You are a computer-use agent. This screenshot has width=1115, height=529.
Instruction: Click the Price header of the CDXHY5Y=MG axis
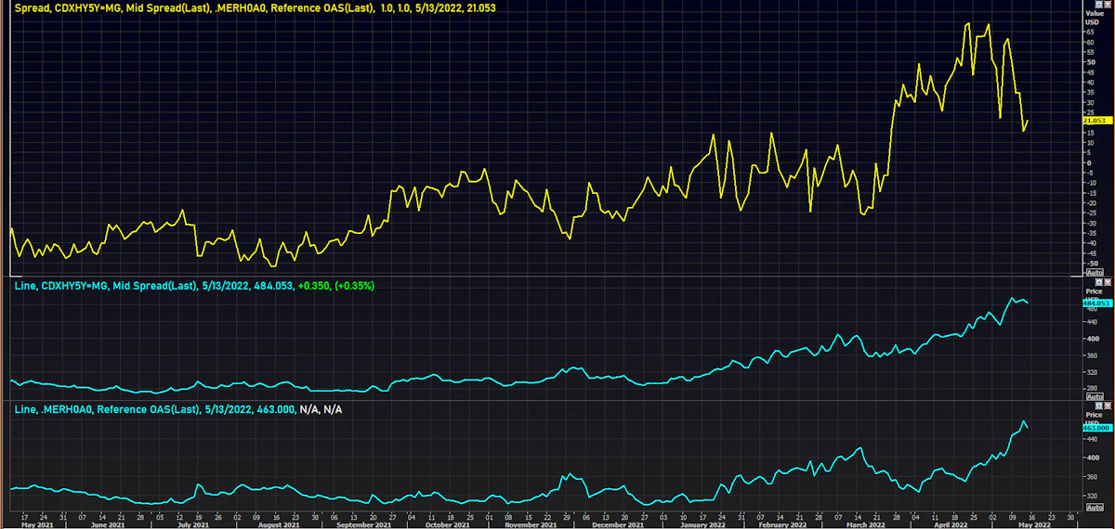1094,291
